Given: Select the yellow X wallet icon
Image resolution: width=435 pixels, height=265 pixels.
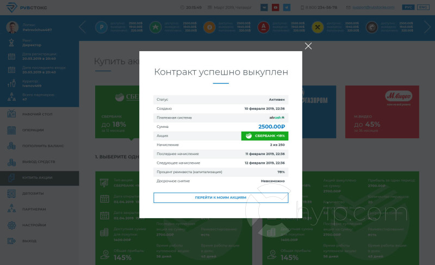Looking at the screenshot, I should 318,27.
